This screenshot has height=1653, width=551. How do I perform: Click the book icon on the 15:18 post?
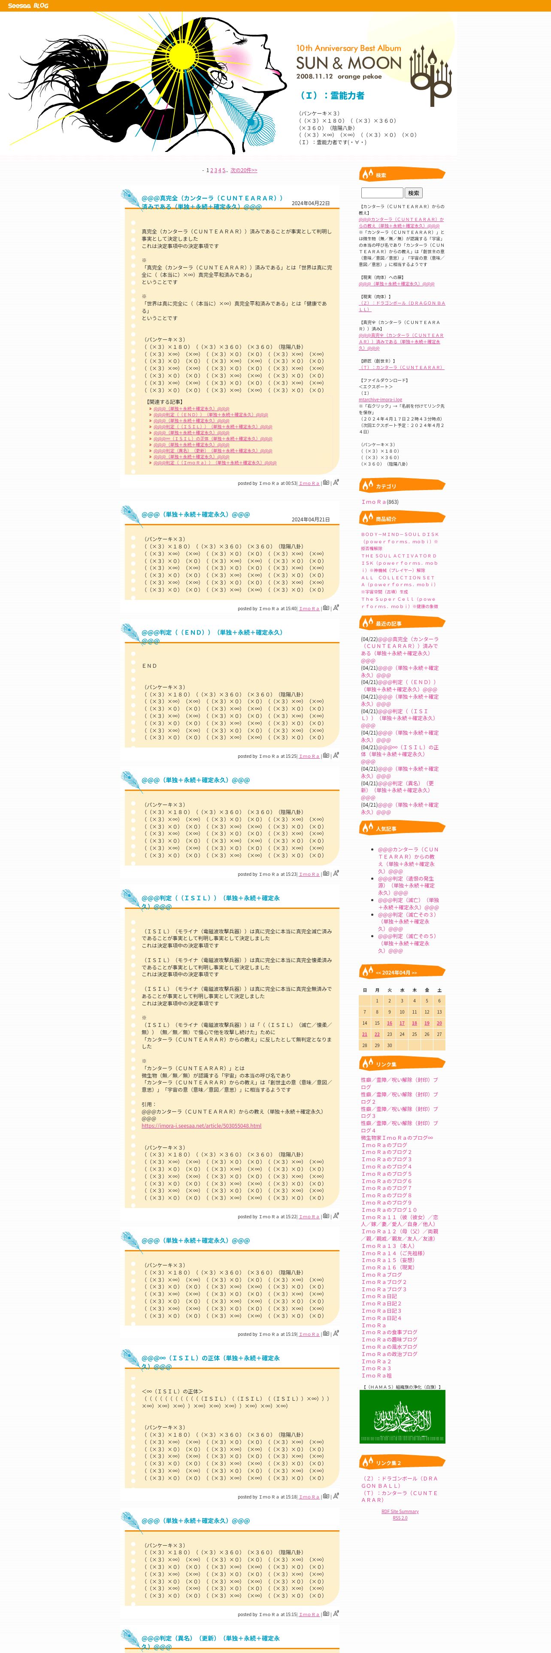pyautogui.click(x=326, y=1496)
